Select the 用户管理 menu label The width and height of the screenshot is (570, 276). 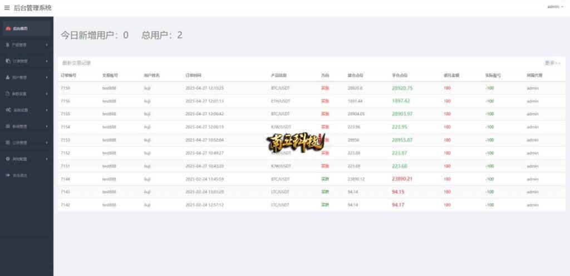[19, 77]
